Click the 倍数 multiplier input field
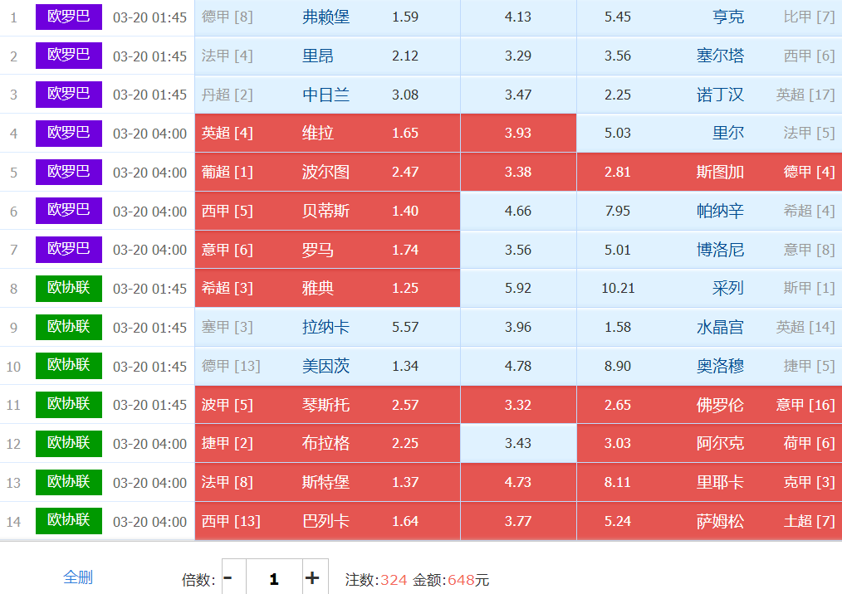 tap(273, 578)
